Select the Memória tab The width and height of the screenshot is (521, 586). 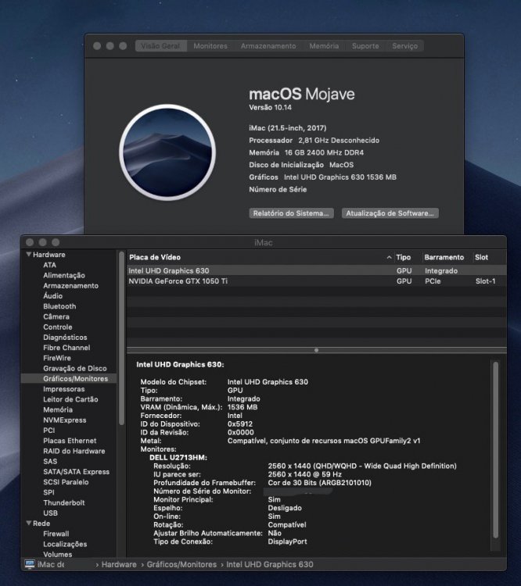(324, 46)
